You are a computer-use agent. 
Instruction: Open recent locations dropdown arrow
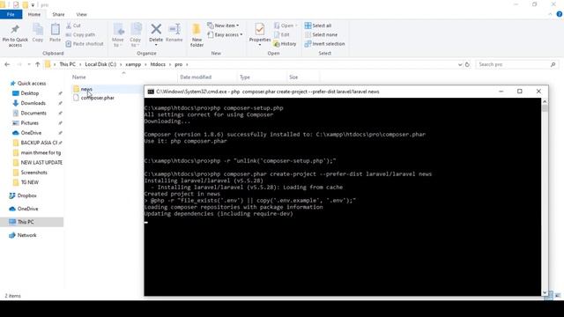pyautogui.click(x=29, y=64)
